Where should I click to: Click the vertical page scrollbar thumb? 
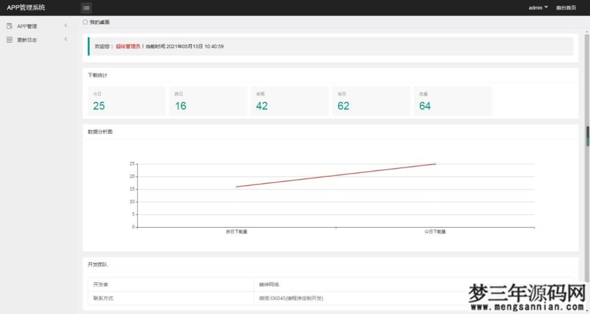(x=587, y=135)
